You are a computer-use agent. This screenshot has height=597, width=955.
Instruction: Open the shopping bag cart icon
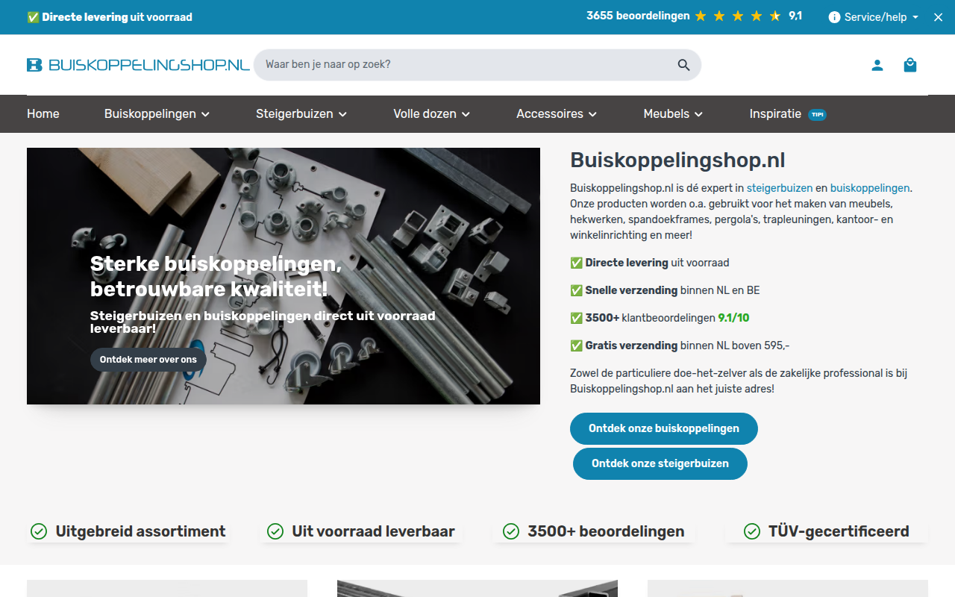click(910, 65)
